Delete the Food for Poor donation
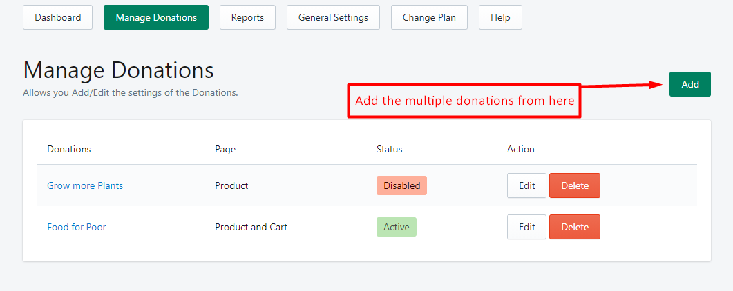733x291 pixels. pos(575,227)
